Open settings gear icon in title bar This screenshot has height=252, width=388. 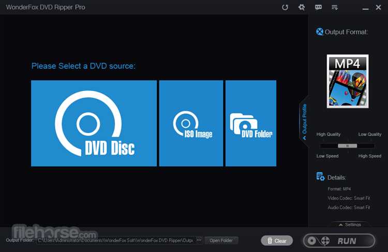302,7
